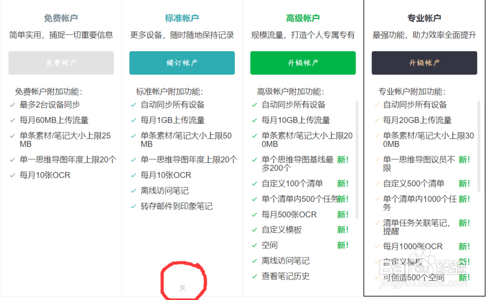Click the text 自定义500个清单
This screenshot has width=494, height=300.
click(413, 183)
